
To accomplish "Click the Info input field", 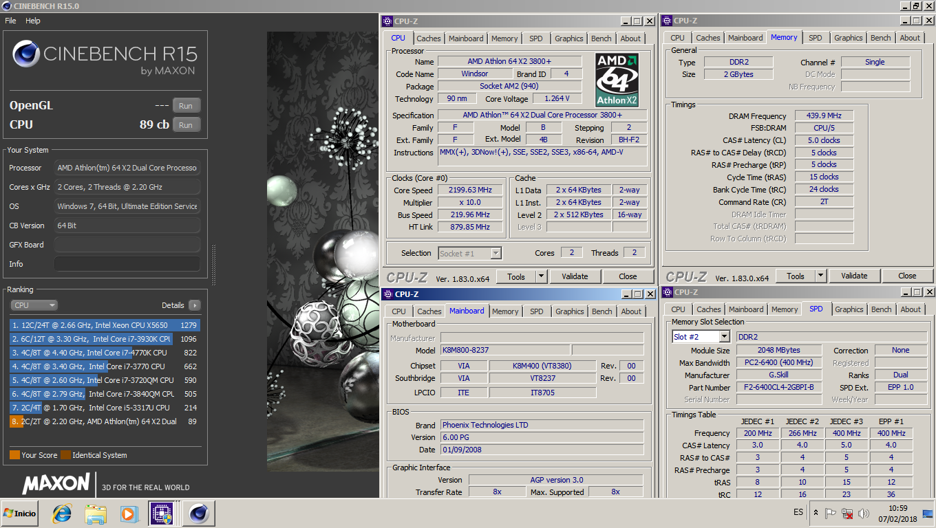I will 127,264.
